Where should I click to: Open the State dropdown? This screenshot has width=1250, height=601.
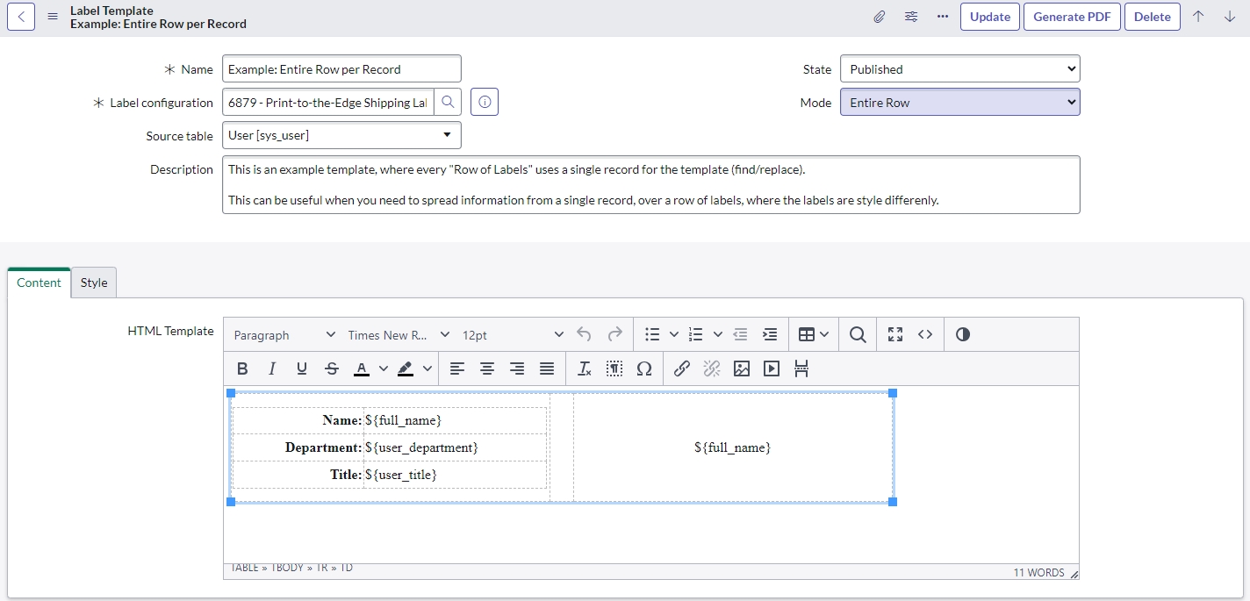959,69
